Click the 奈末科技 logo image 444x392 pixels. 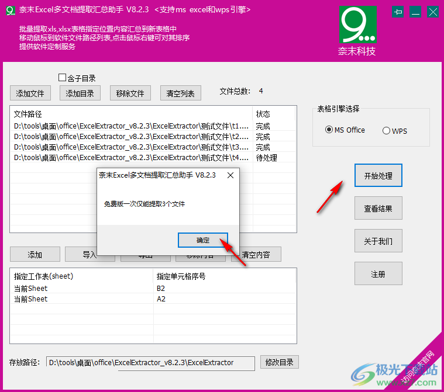point(357,25)
